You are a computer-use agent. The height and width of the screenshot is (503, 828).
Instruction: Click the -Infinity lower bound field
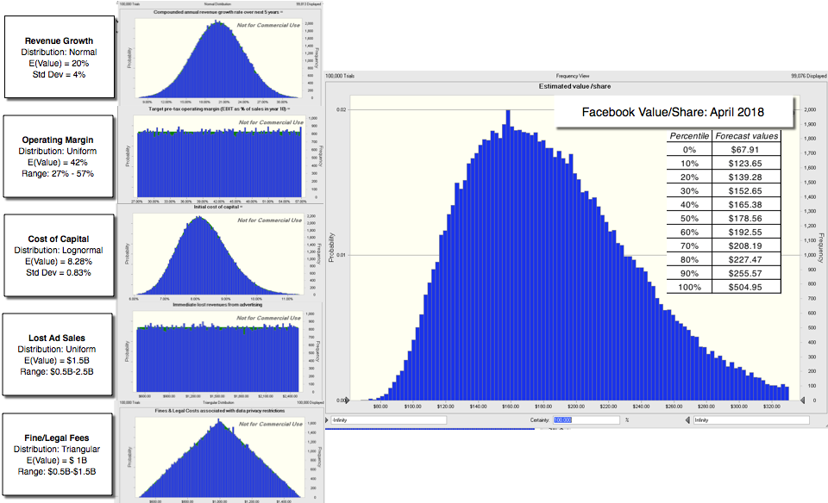[389, 420]
